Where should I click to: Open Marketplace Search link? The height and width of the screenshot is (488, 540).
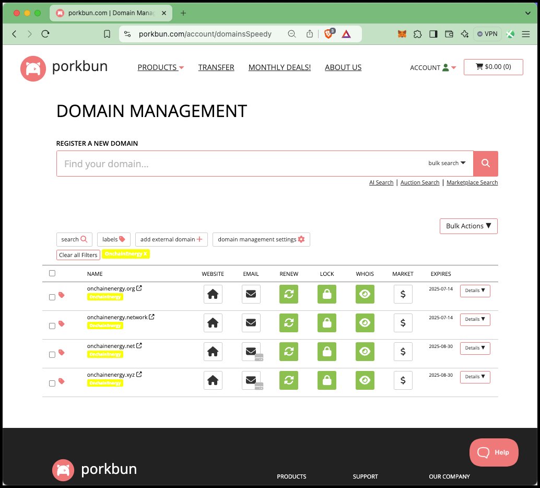click(x=472, y=182)
